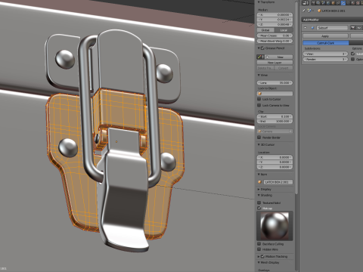Toggle Subdivide UVs checkbox in modifier options
This screenshot has width=363, height=272.
point(352,54)
